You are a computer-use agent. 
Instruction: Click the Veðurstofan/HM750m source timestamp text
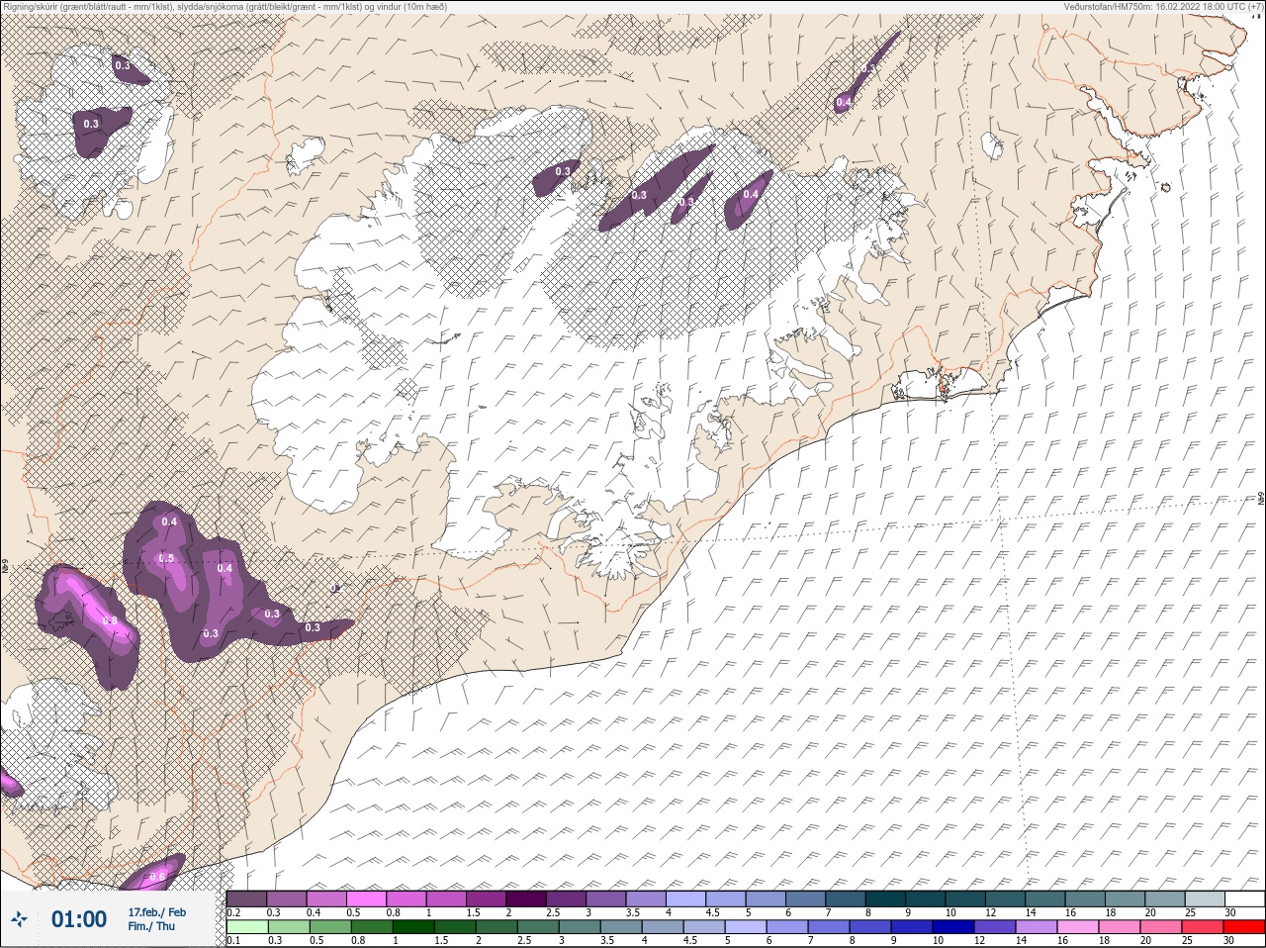1164,6
